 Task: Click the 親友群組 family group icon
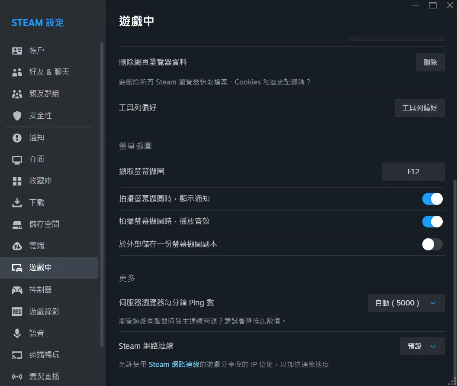[x=17, y=94]
